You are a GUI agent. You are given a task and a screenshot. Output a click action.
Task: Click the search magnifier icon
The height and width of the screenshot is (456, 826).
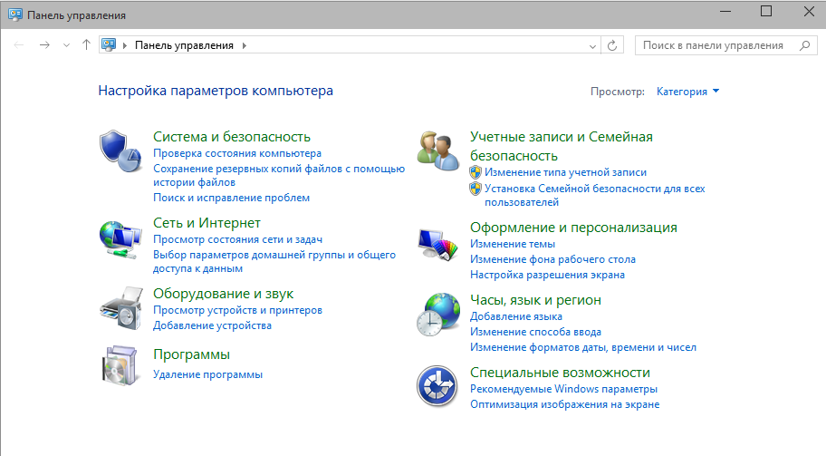[x=805, y=45]
